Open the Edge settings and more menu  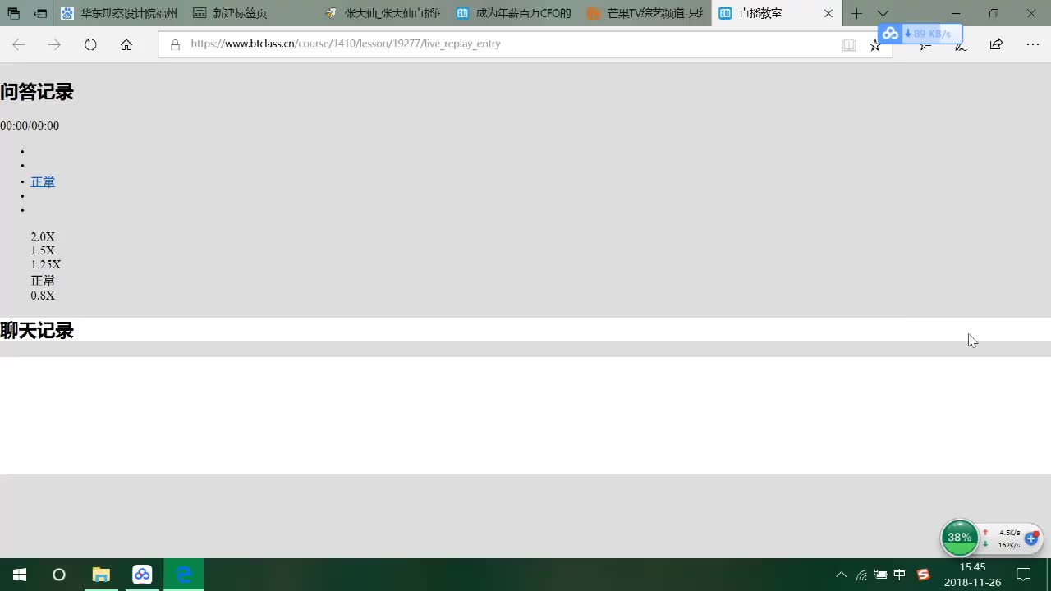click(x=1033, y=44)
